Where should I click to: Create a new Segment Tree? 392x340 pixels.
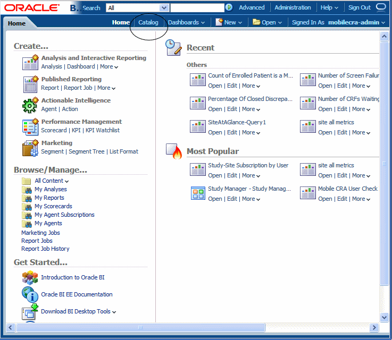click(x=87, y=151)
